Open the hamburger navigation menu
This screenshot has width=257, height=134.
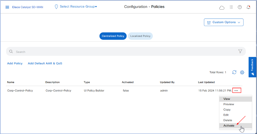7,7
